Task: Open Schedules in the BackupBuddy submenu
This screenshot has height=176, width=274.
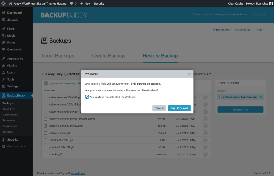Action: (x=9, y=120)
